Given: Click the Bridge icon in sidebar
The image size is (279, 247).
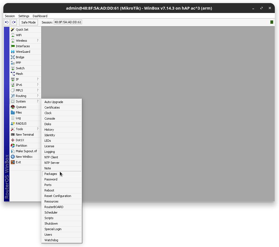Looking at the screenshot, I should 13,57.
